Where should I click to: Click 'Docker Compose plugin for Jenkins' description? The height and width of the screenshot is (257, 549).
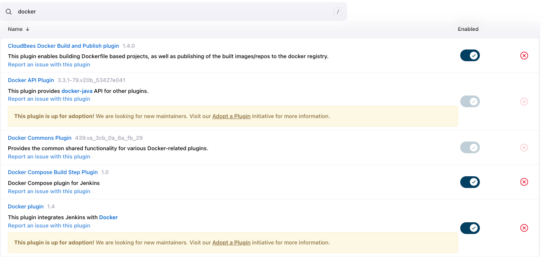pyautogui.click(x=54, y=183)
